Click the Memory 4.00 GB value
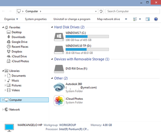The width and height of the screenshot is (161, 140). click(x=107, y=125)
